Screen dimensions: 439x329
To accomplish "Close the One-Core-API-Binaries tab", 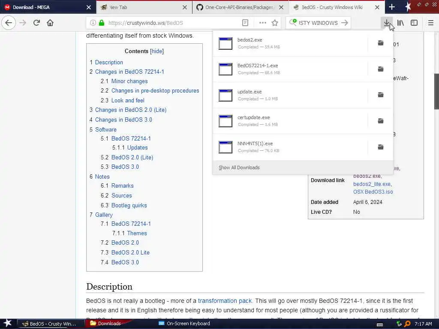I will [281, 7].
